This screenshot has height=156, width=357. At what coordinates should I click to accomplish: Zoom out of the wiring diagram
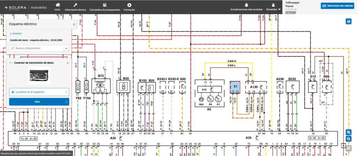tap(348, 139)
